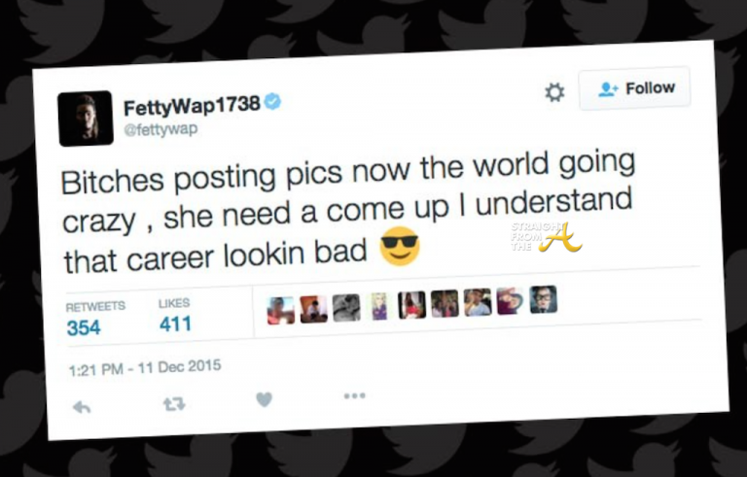Image resolution: width=747 pixels, height=477 pixels.
Task: Like the tweet with heart icon
Action: pyautogui.click(x=264, y=399)
